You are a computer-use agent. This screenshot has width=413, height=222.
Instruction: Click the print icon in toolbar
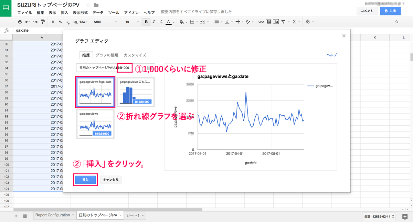coord(20,22)
